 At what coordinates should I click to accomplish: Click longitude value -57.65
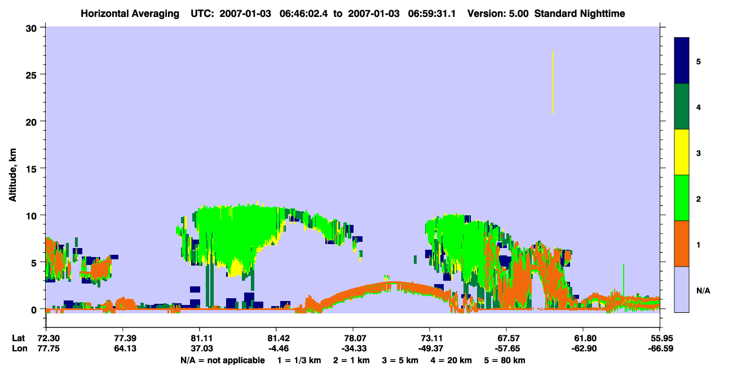506,348
